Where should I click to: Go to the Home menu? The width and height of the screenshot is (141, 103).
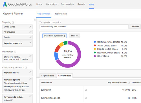[x=39, y=4]
